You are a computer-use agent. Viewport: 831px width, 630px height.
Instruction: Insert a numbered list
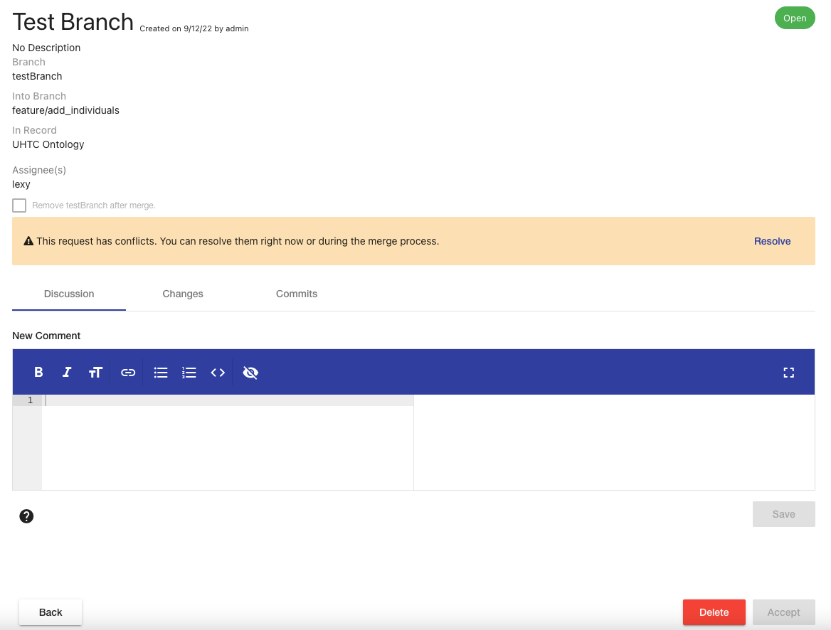(189, 373)
